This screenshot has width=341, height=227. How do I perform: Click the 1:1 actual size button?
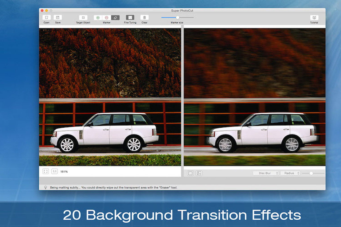pos(55,171)
